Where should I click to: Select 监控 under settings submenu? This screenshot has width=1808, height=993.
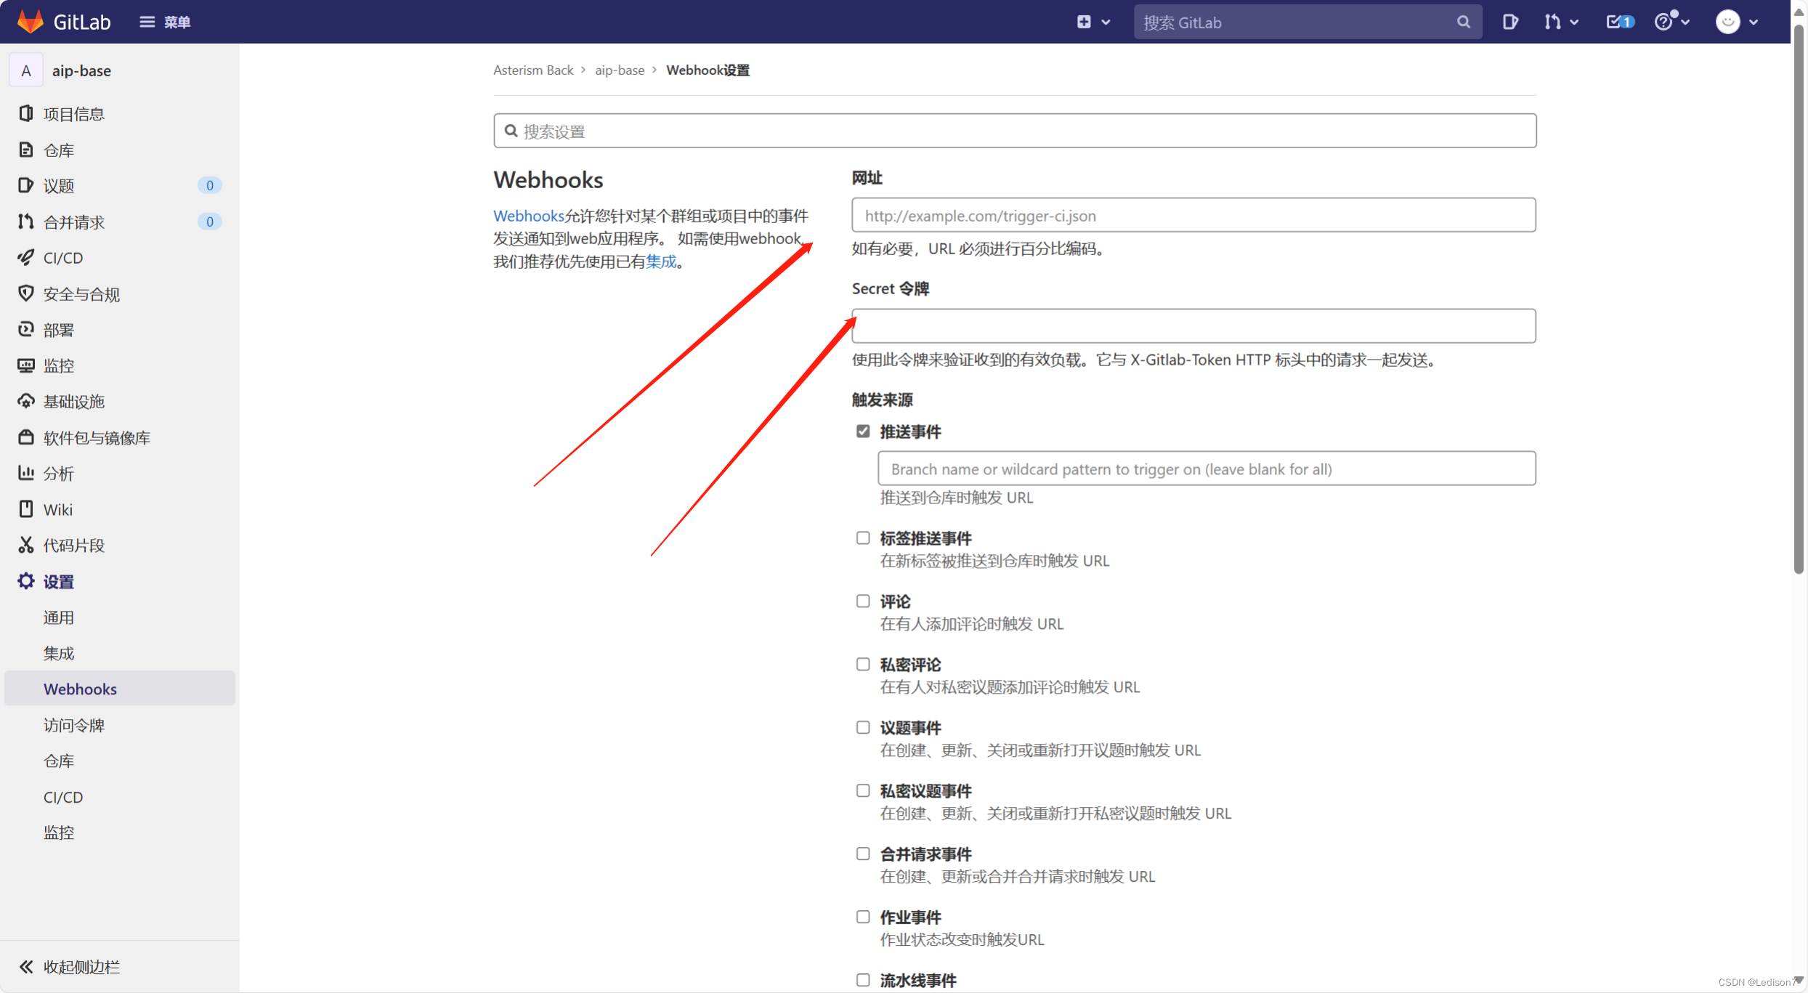58,832
